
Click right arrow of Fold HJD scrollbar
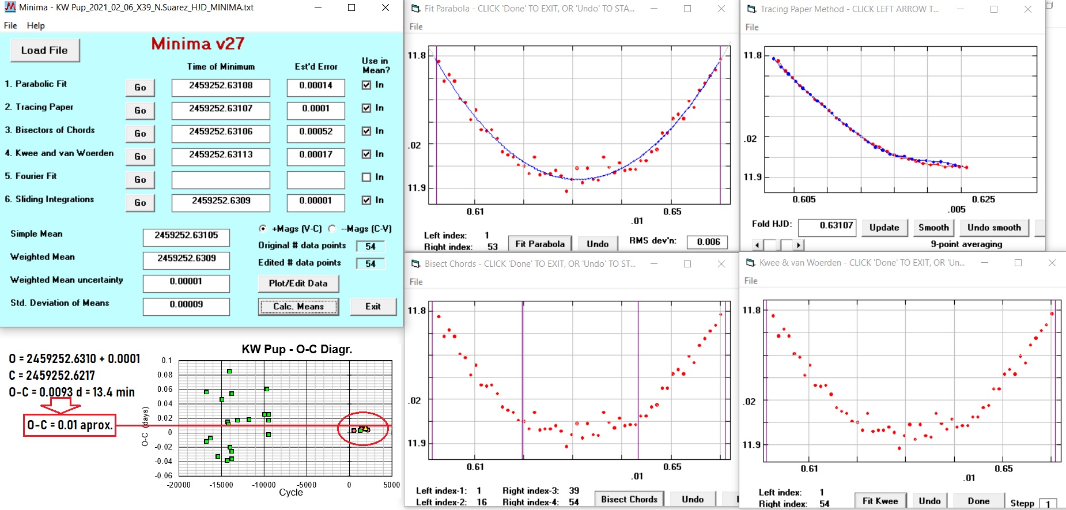pos(798,245)
